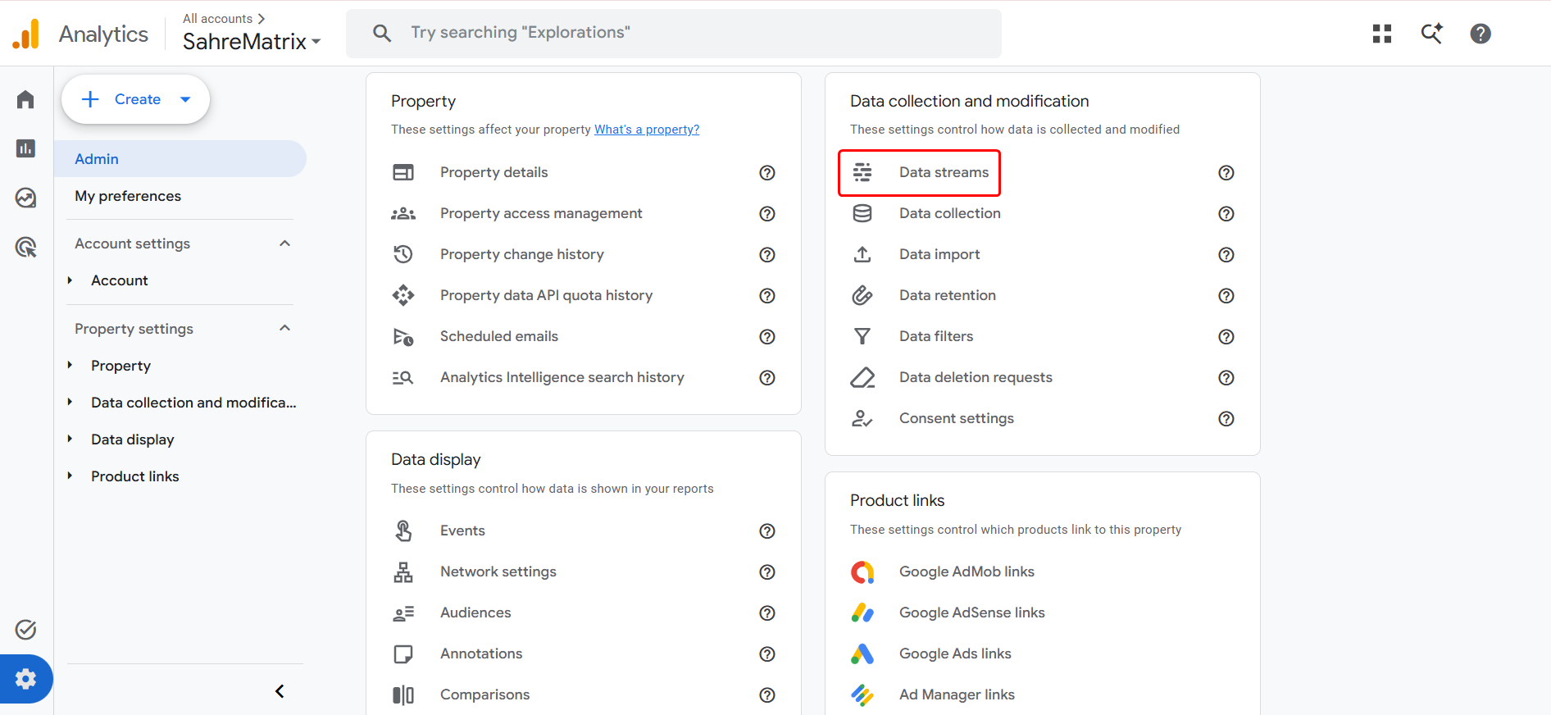The width and height of the screenshot is (1551, 715).
Task: Open the Create dropdown button
Action: 135,99
